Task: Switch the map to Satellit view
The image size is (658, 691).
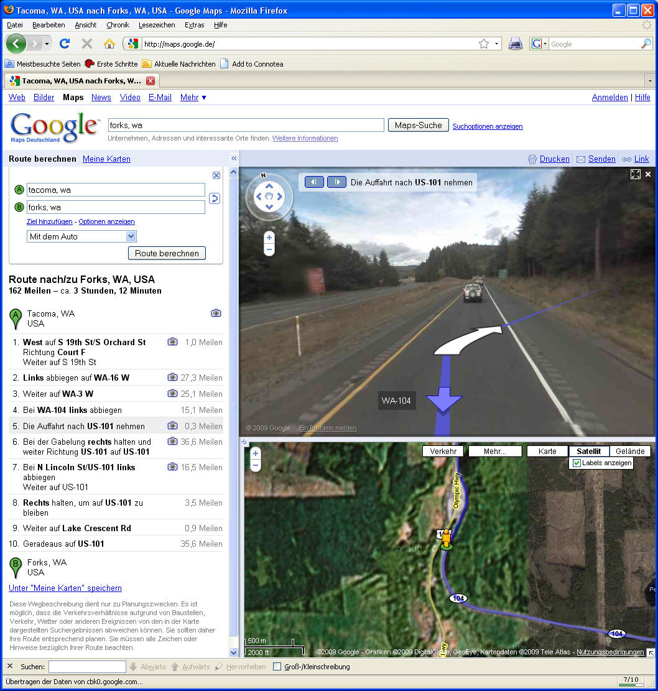Action: [x=588, y=451]
